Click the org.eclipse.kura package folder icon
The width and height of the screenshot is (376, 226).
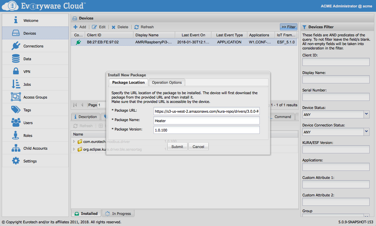[x=80, y=149]
